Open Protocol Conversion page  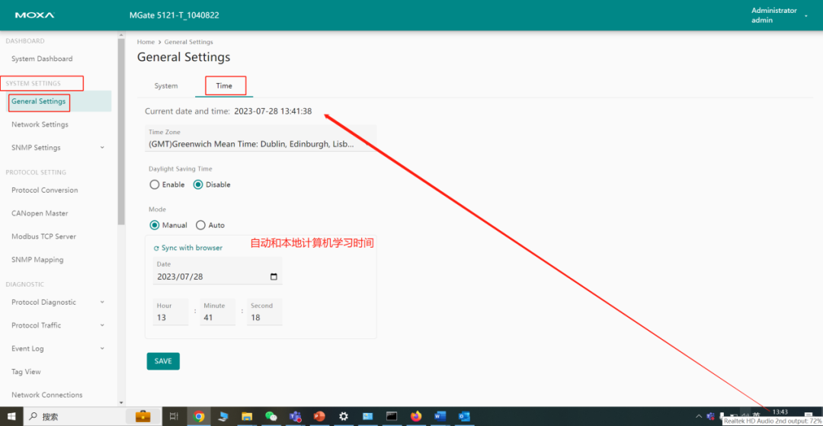point(45,191)
